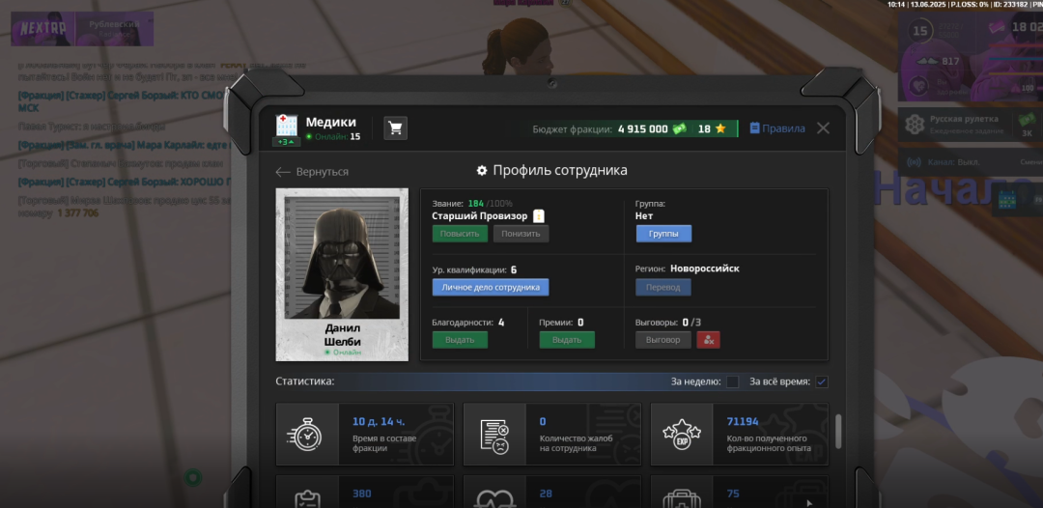1043x508 pixels.
Task: Open the faction shop cart icon
Action: click(396, 128)
